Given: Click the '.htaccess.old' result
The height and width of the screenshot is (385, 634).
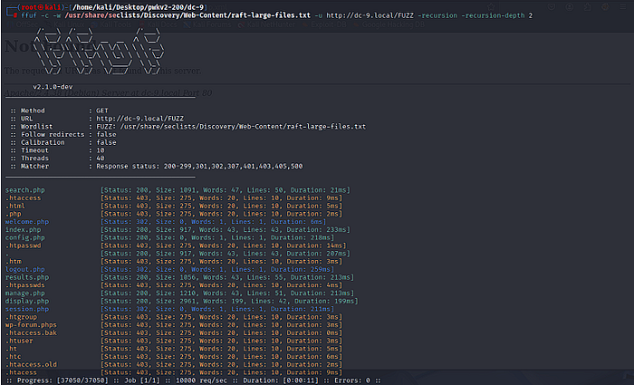Looking at the screenshot, I should tap(31, 364).
